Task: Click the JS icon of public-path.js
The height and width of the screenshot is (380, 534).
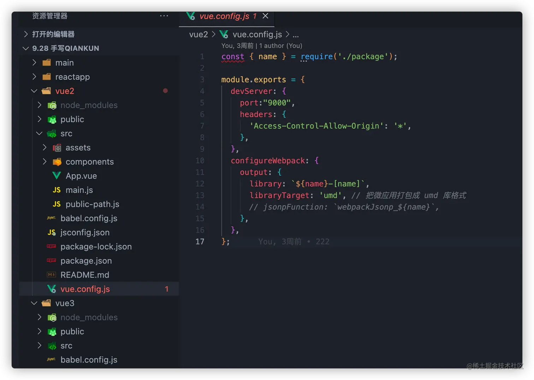Action: [x=57, y=204]
